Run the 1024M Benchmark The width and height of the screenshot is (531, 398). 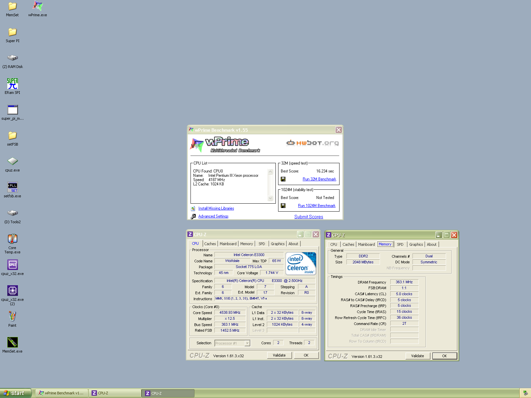[x=317, y=206]
